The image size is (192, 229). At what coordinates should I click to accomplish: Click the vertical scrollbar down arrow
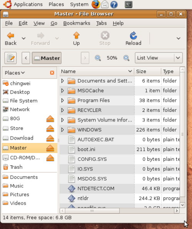coord(182,205)
